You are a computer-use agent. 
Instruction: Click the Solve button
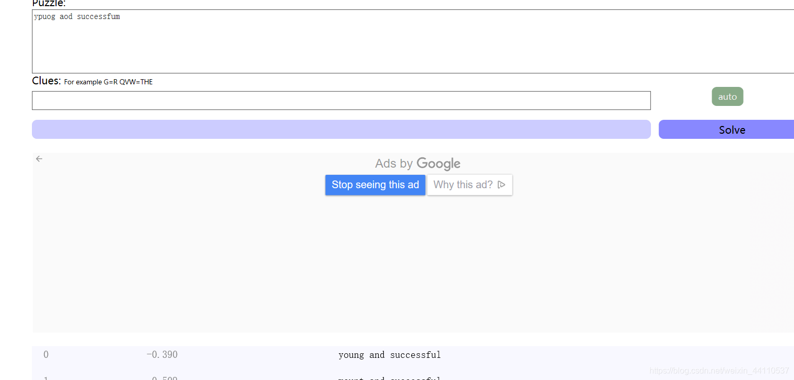pyautogui.click(x=726, y=130)
